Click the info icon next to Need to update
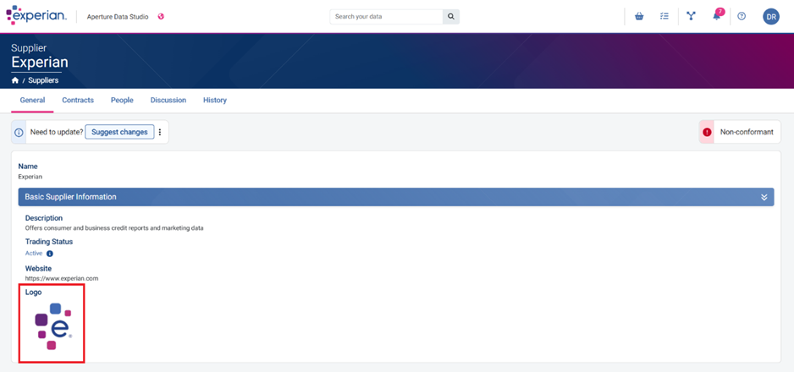The width and height of the screenshot is (794, 372). click(19, 133)
